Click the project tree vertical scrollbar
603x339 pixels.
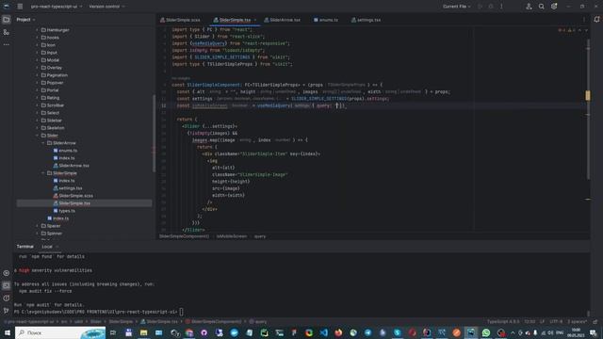tap(154, 133)
